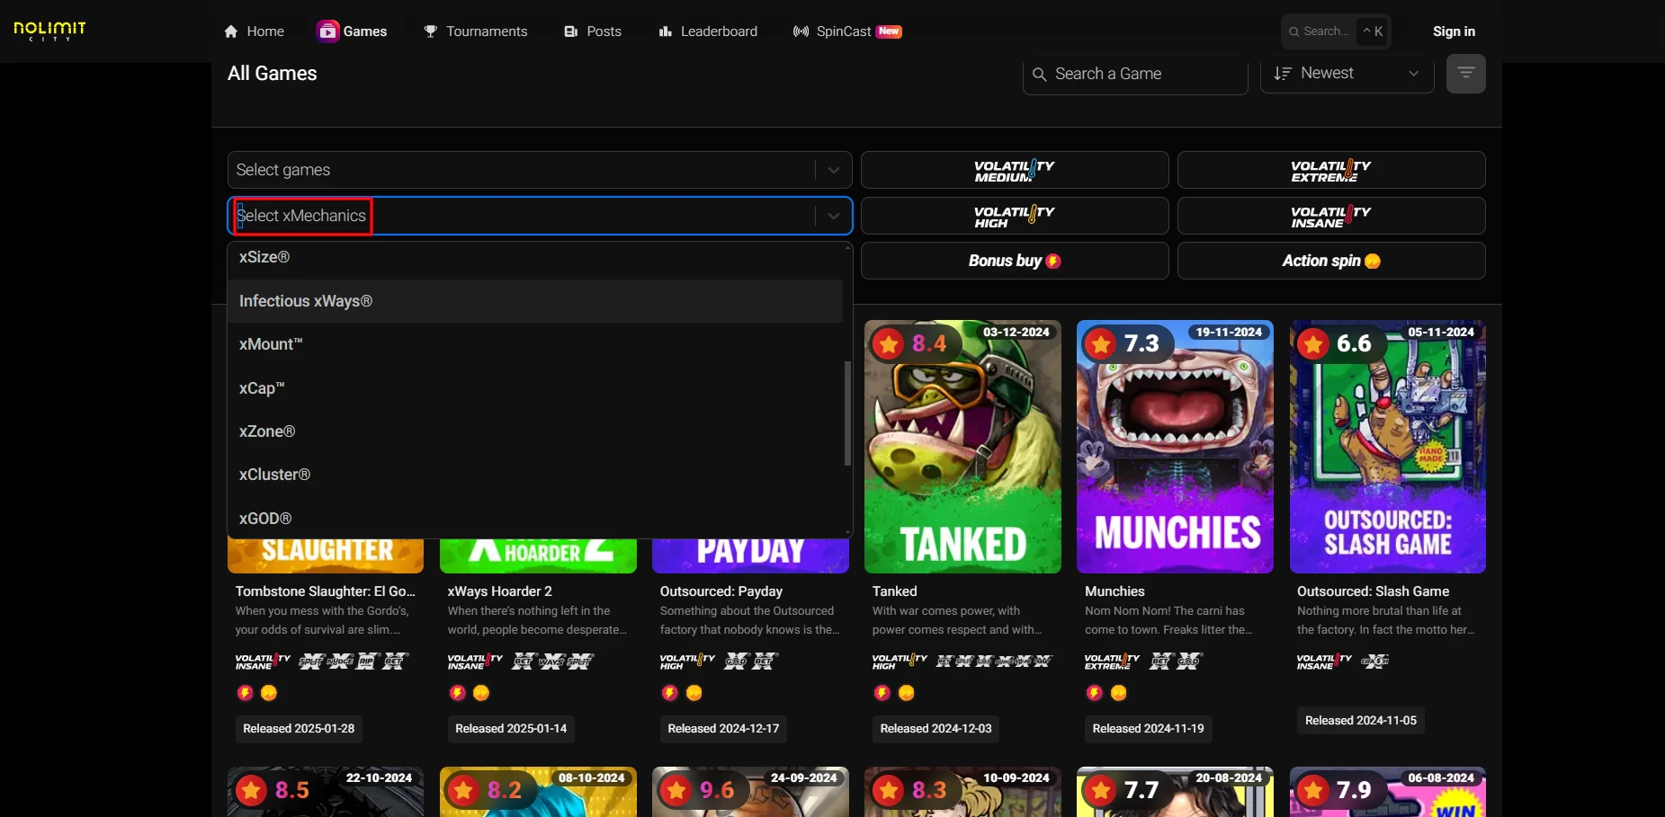Click Outsourced: Slash Game xMechanic badge
The height and width of the screenshot is (817, 1665).
click(1375, 662)
